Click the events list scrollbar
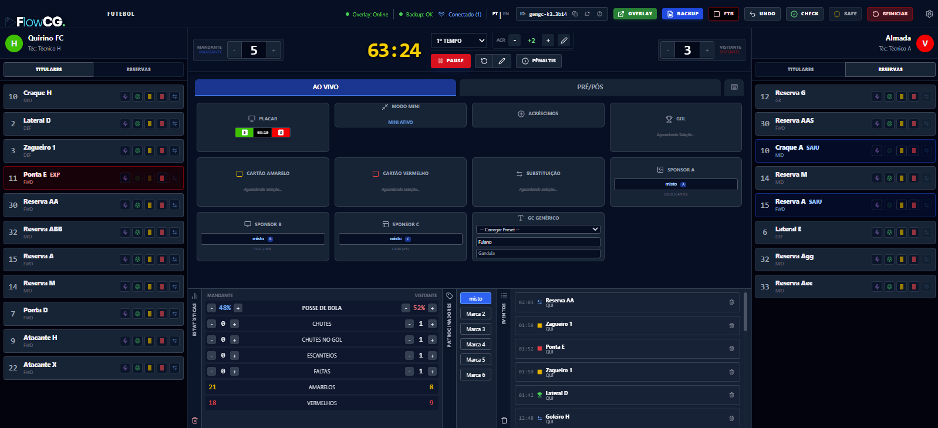938x428 pixels. (745, 312)
